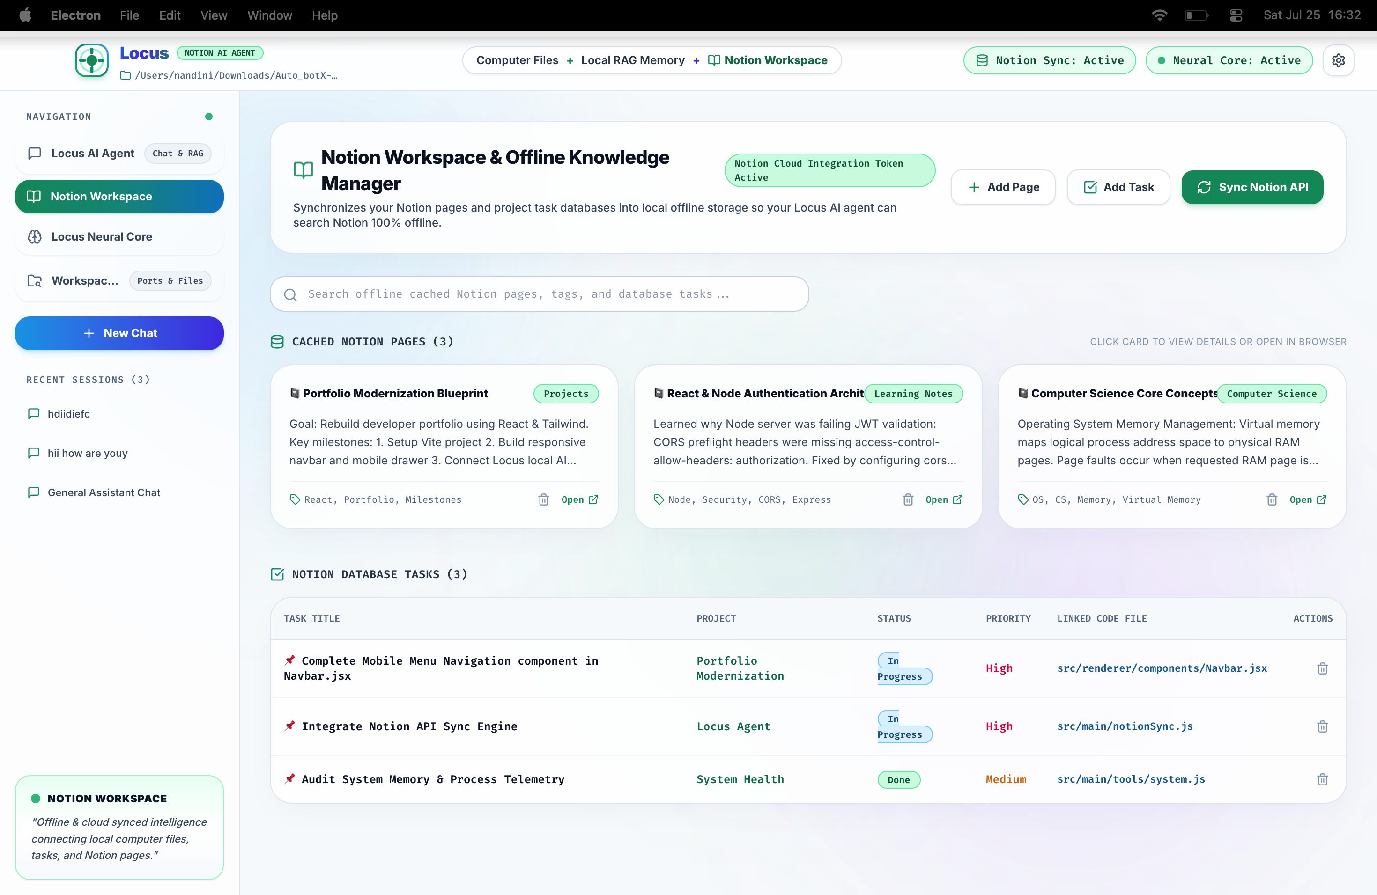Click the green navigation status dot

[209, 117]
